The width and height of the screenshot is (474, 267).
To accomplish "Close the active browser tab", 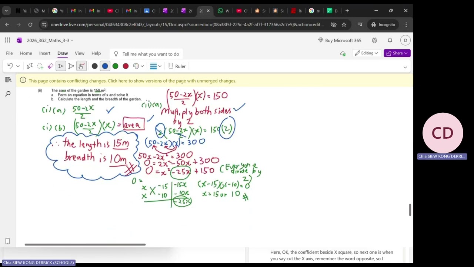I will [208, 11].
